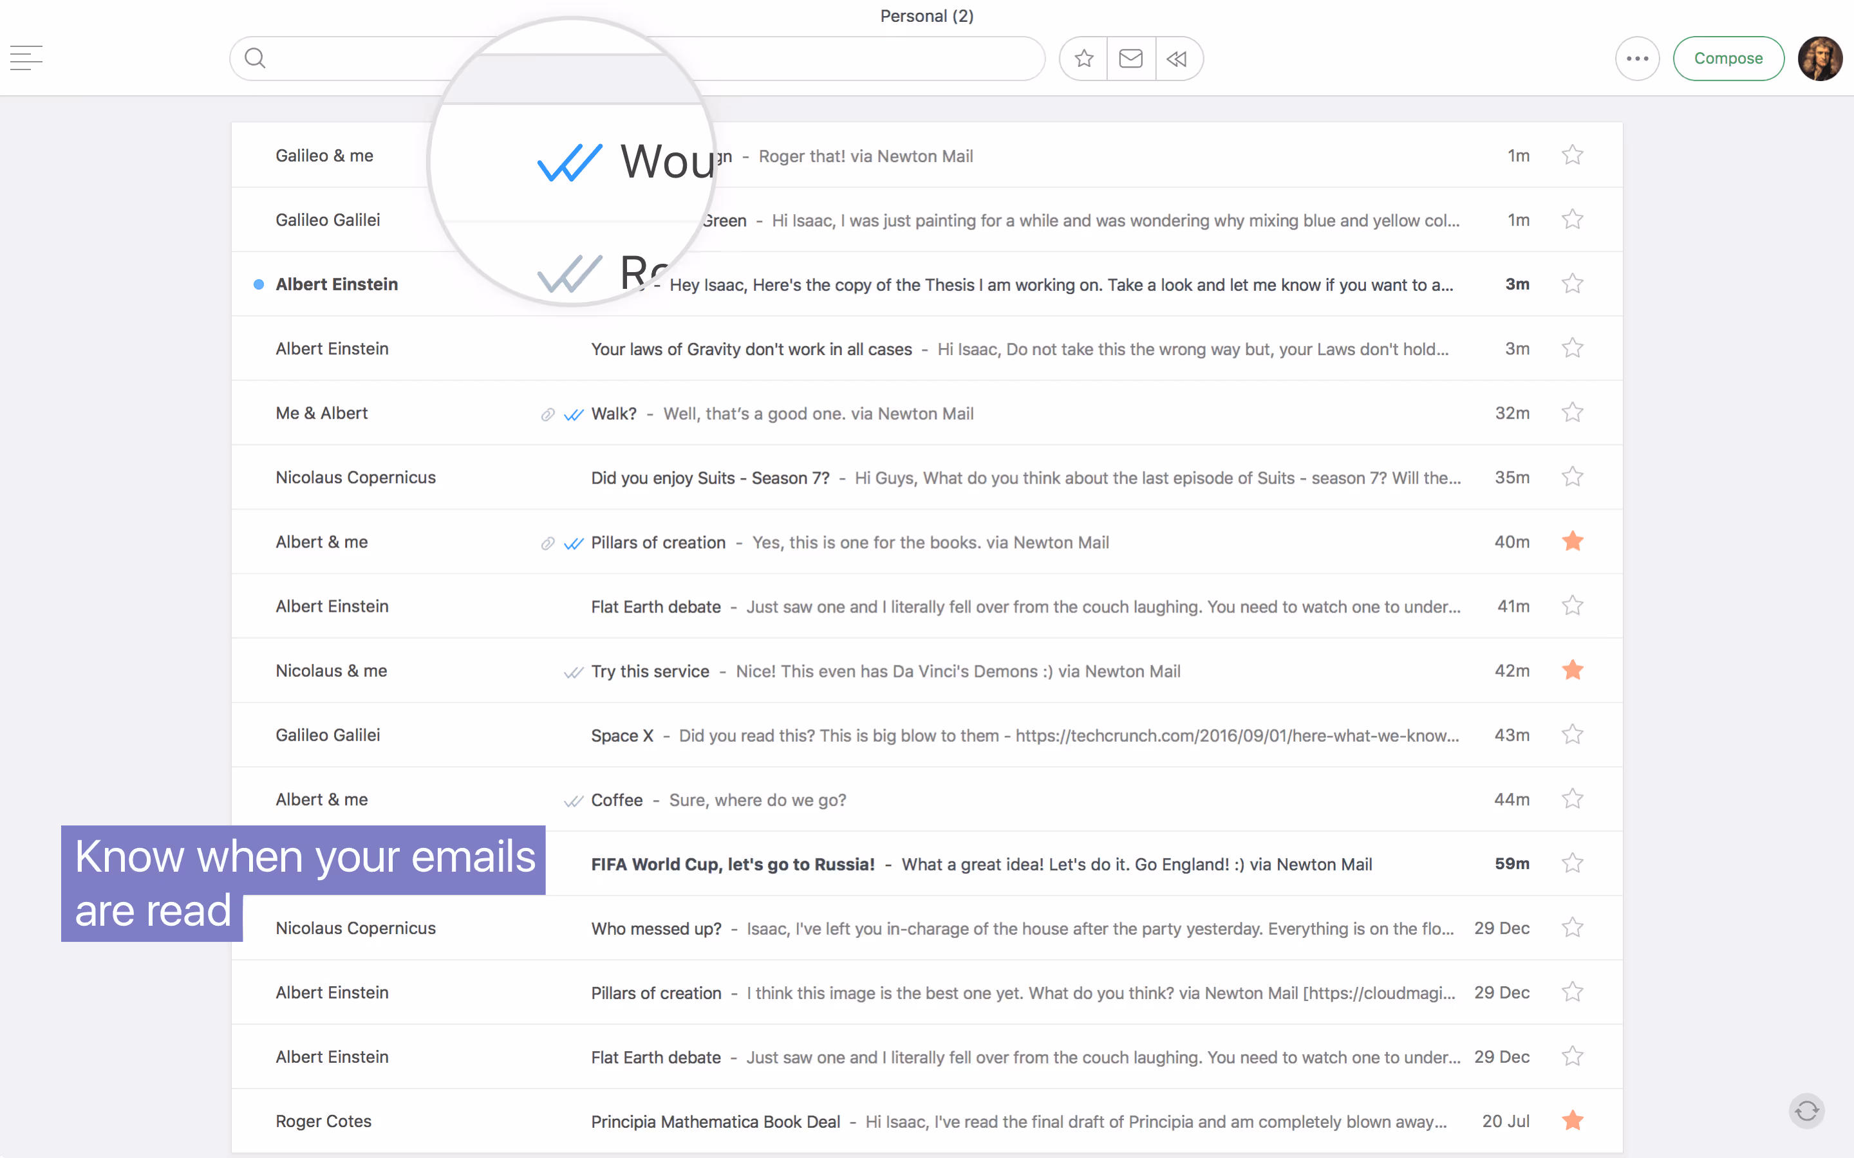Open the three-dot more options menu
The image size is (1854, 1158).
pyautogui.click(x=1637, y=57)
